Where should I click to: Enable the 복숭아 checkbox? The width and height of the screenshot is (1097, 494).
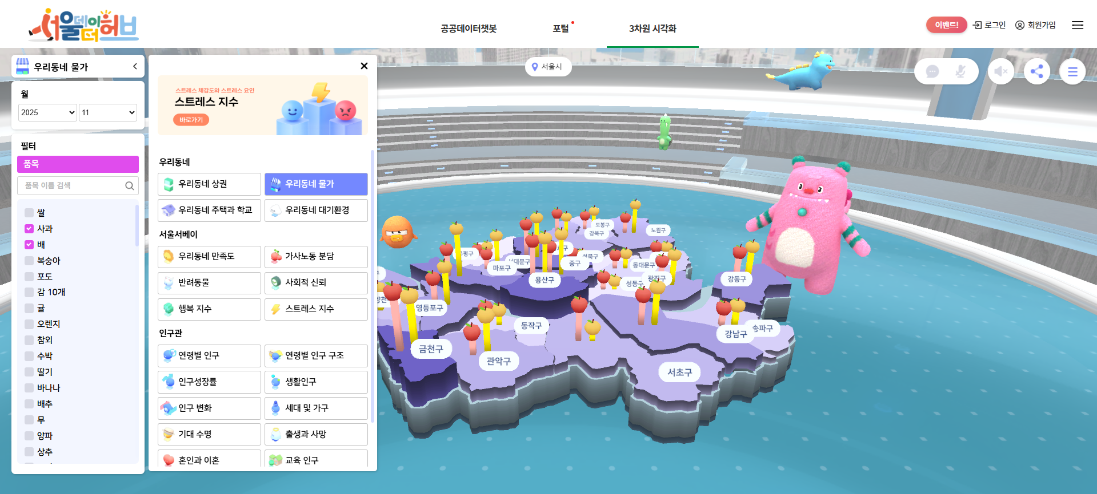29,261
